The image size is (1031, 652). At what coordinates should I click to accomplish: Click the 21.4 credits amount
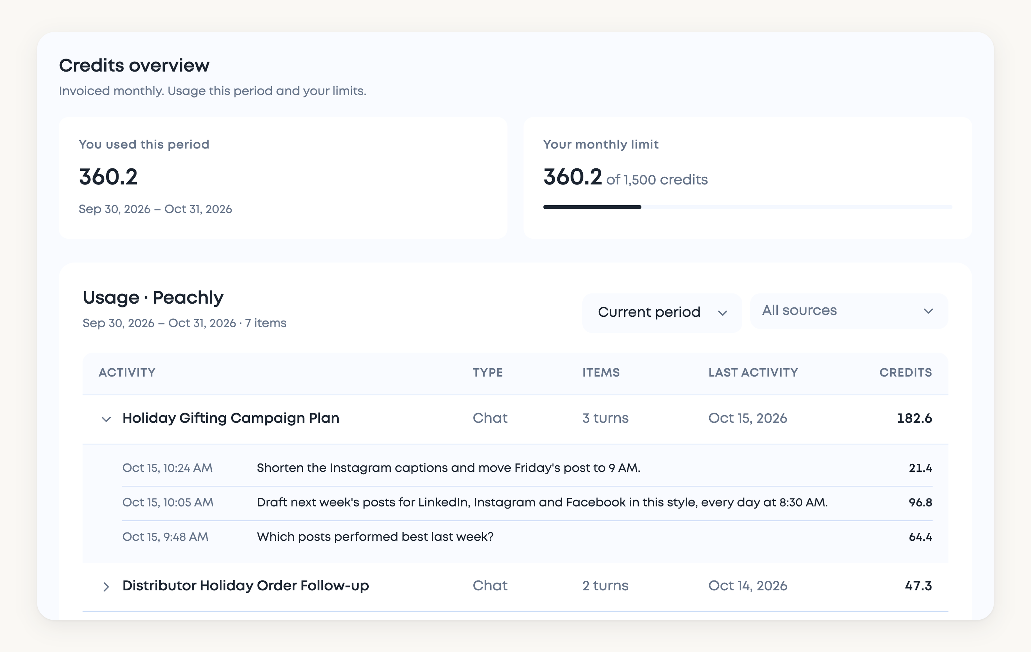coord(920,468)
